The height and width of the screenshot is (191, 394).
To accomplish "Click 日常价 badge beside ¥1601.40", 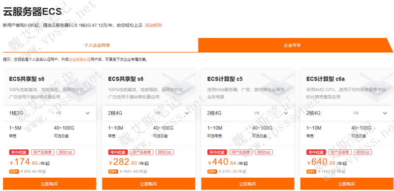I will (x=113, y=171).
